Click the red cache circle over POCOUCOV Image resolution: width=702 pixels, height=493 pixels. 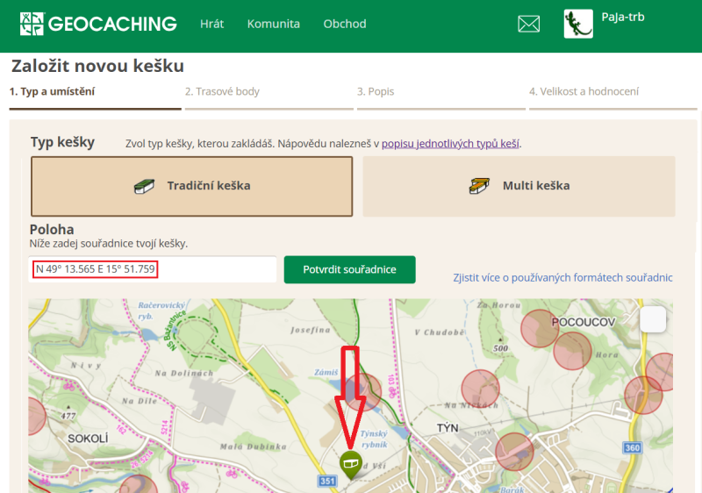pos(540,328)
